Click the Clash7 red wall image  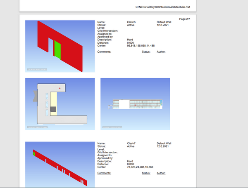pyautogui.click(x=60, y=164)
